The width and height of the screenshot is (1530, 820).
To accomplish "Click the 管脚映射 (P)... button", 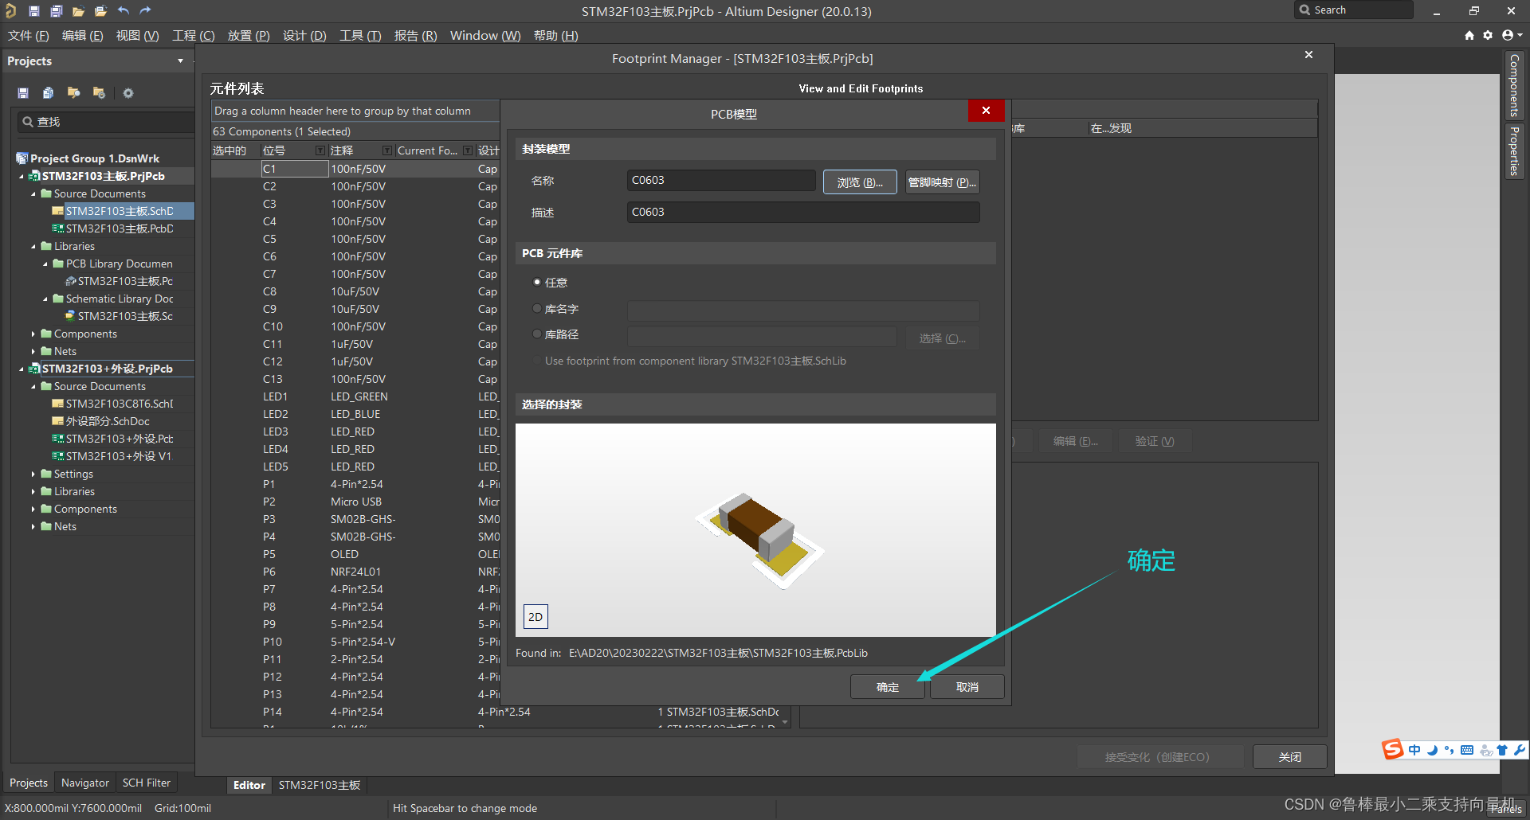I will (942, 182).
